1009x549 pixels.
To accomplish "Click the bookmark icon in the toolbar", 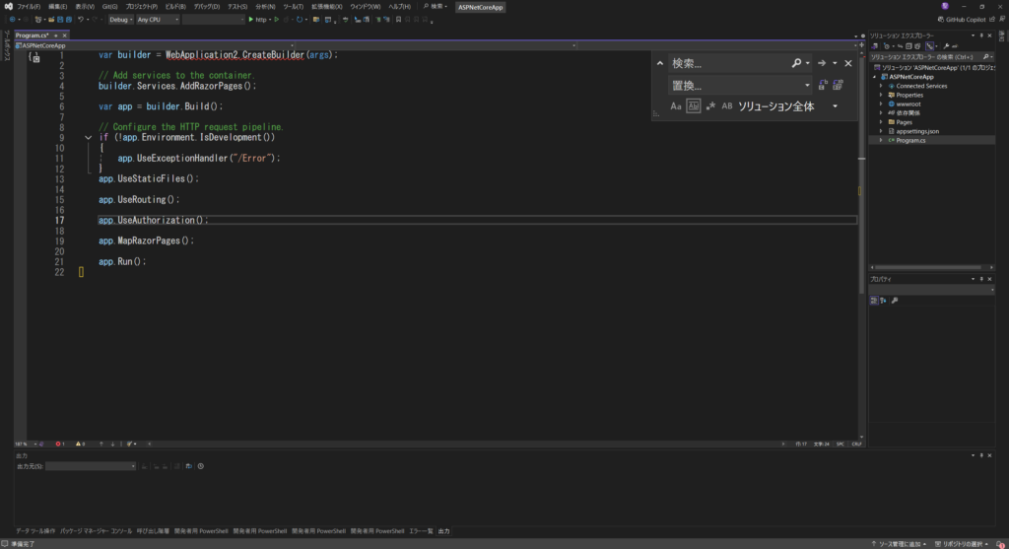I will coord(398,20).
